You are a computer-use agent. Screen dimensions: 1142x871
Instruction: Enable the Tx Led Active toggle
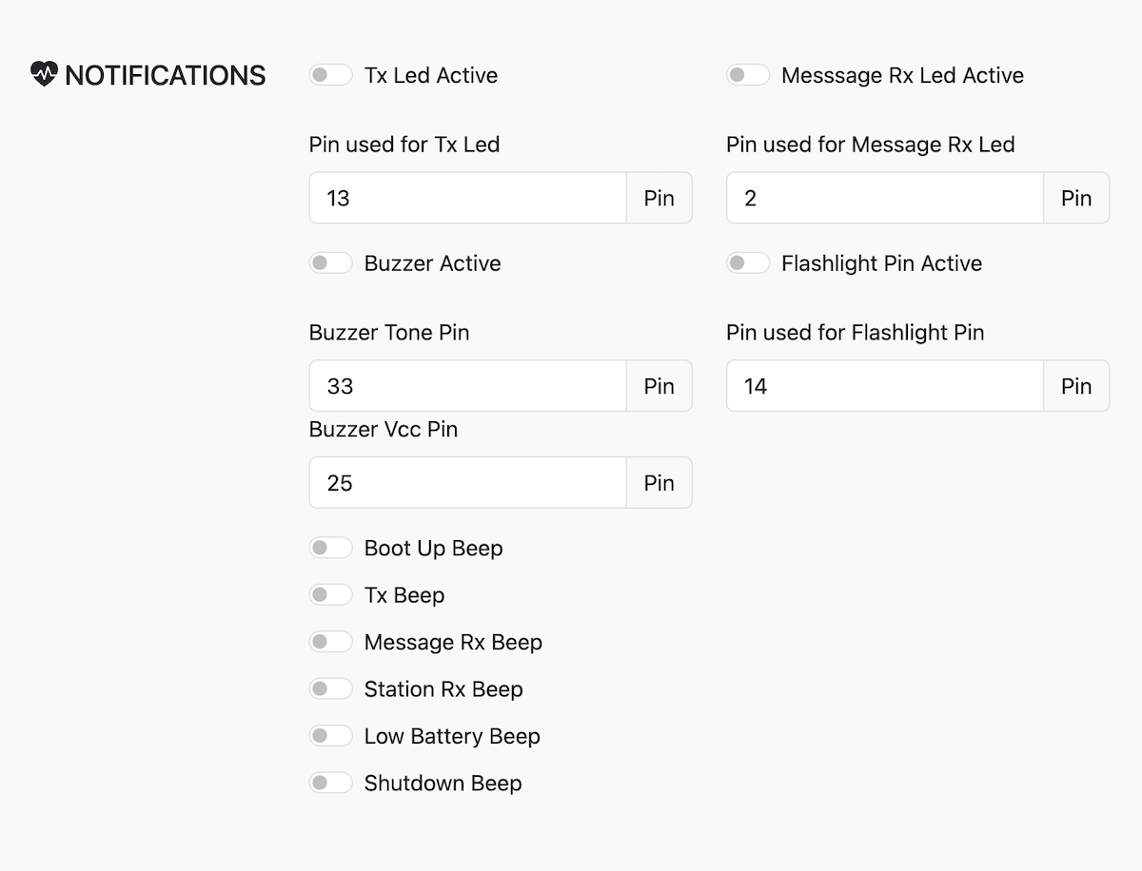330,75
